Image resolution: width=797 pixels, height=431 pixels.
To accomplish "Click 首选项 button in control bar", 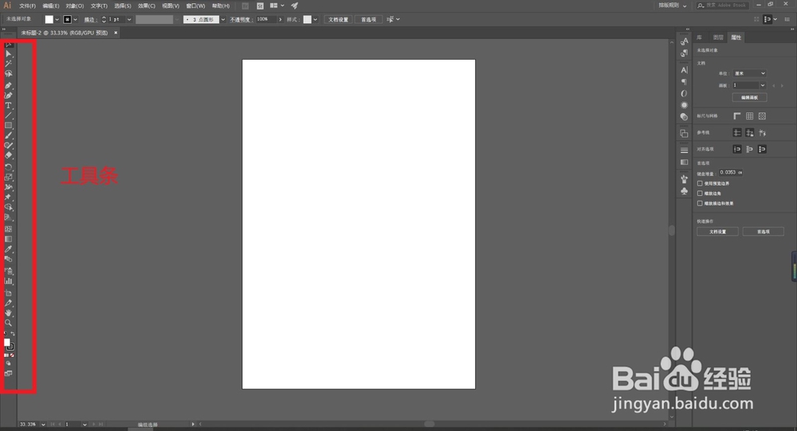I will click(368, 19).
